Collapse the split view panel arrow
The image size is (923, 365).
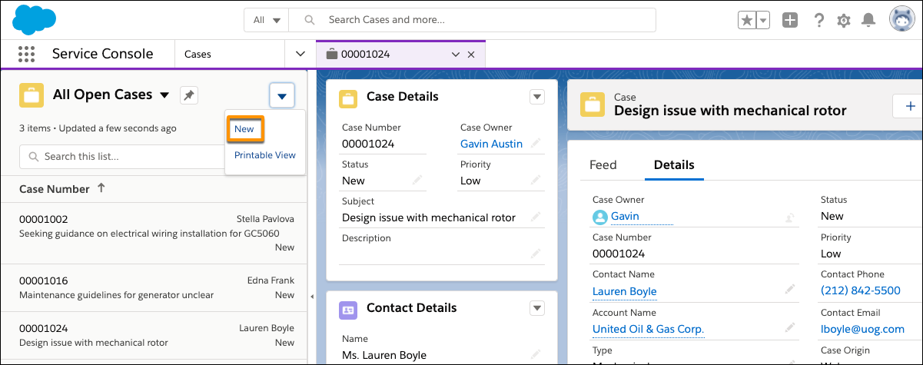point(311,296)
